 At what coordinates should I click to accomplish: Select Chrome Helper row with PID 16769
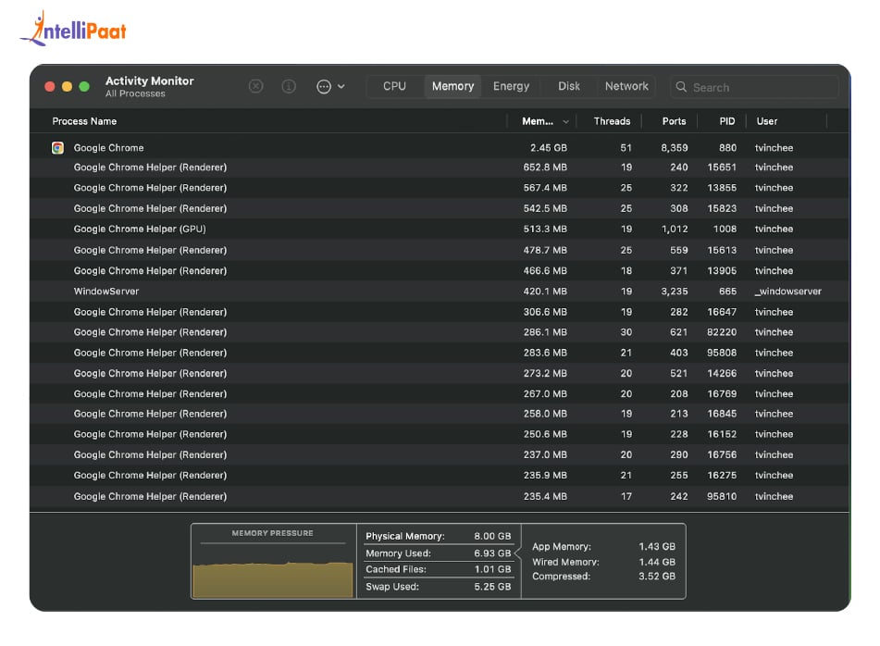click(440, 393)
